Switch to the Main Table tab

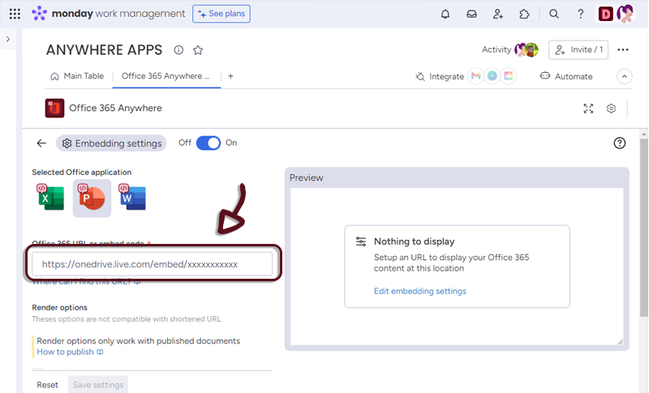tap(77, 76)
